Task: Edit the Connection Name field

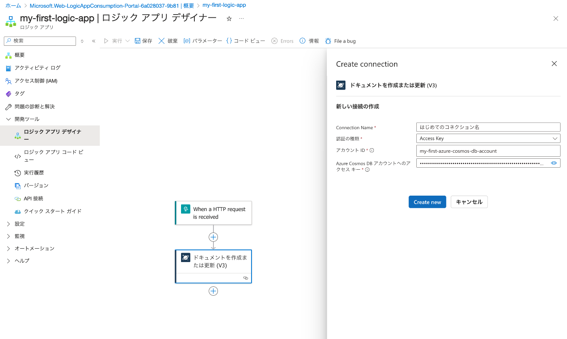Action: pyautogui.click(x=488, y=127)
